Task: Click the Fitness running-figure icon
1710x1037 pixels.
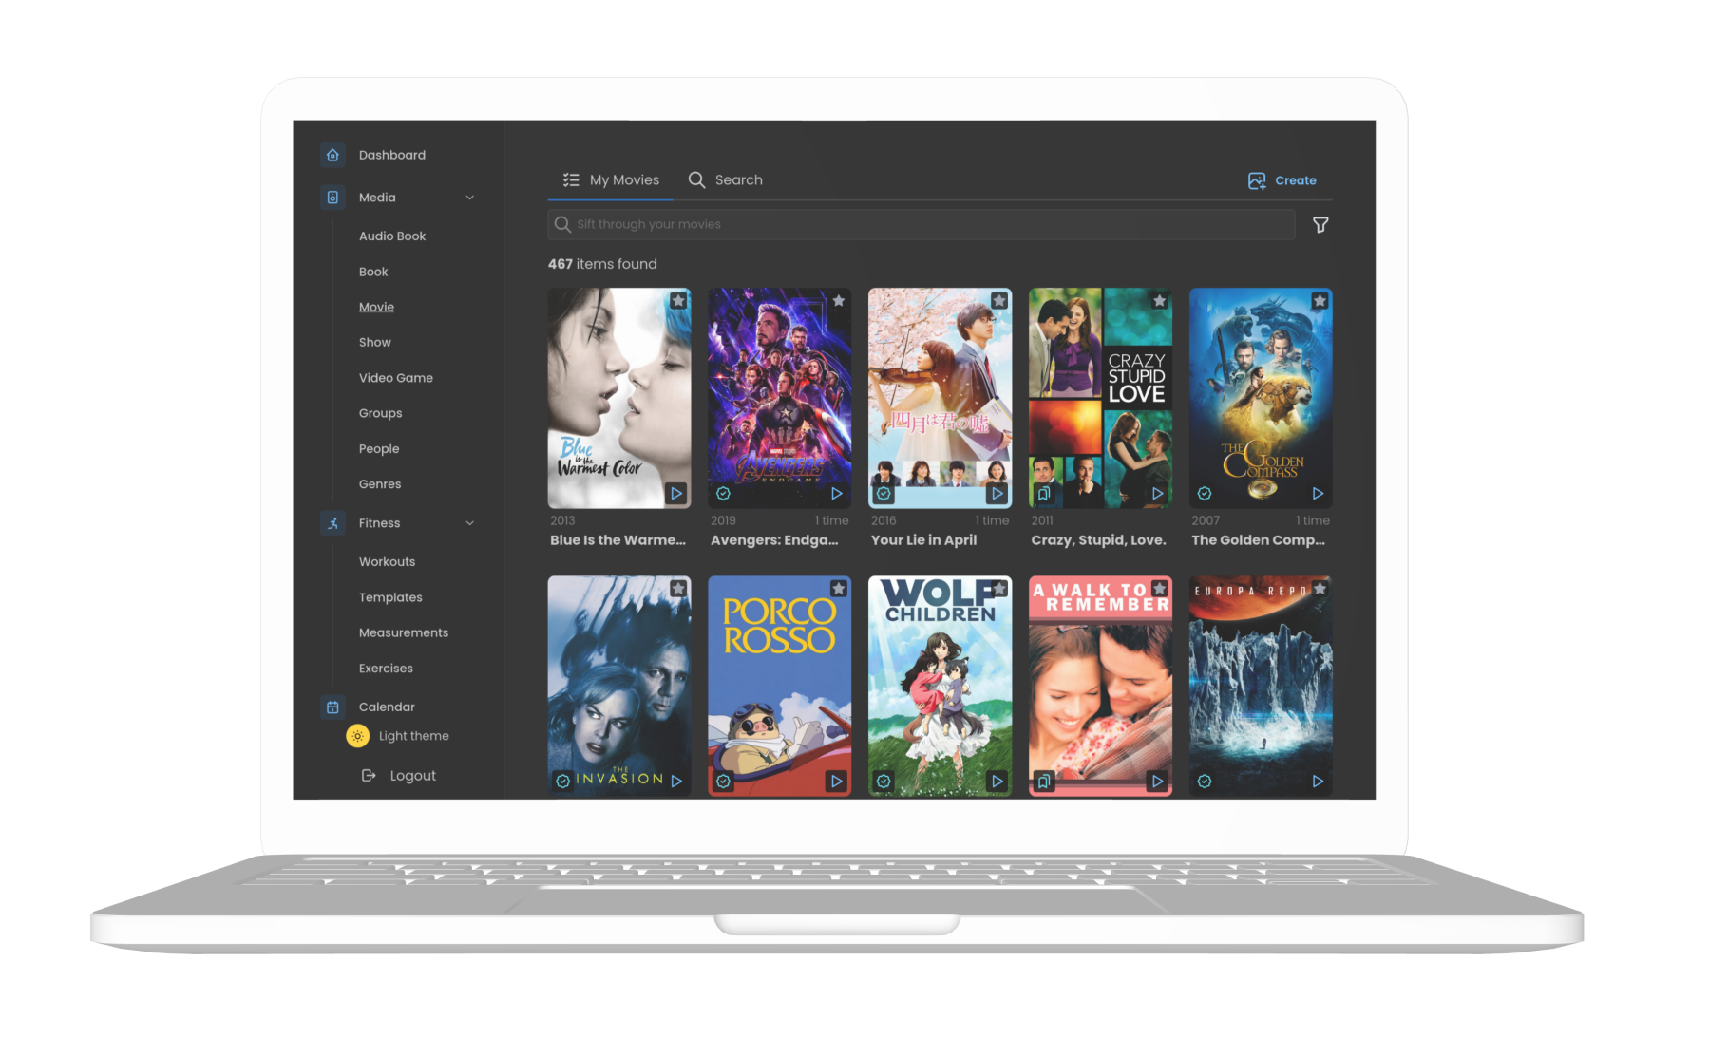Action: click(332, 523)
